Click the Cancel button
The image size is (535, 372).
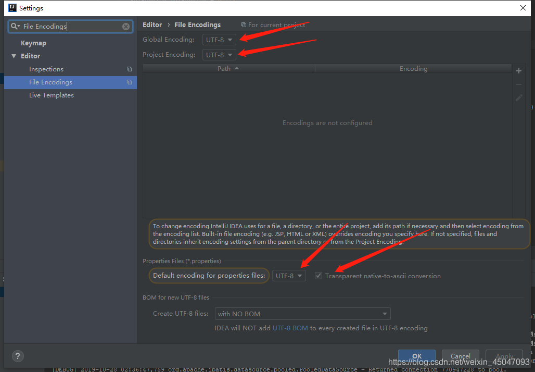[x=460, y=356]
